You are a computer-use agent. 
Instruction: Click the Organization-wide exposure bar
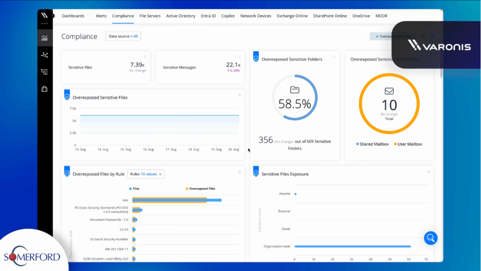click(352, 246)
